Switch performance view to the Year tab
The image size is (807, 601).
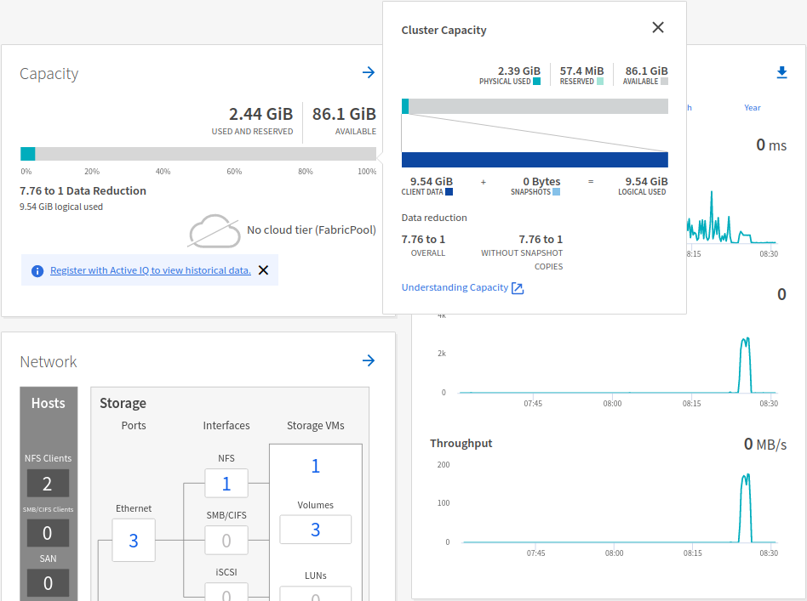[752, 107]
